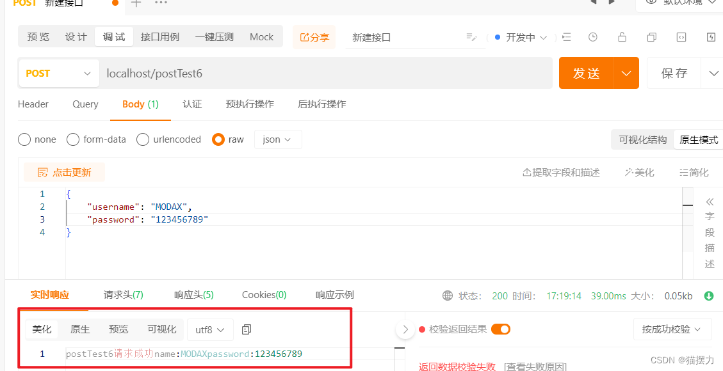Open the Query tab
This screenshot has width=723, height=371.
point(85,104)
